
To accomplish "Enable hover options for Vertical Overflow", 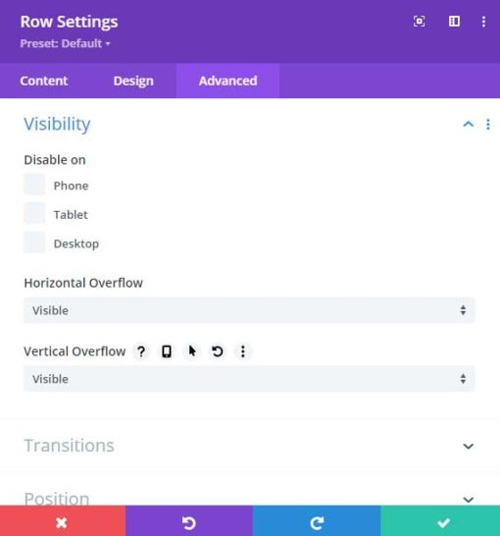I will point(192,351).
